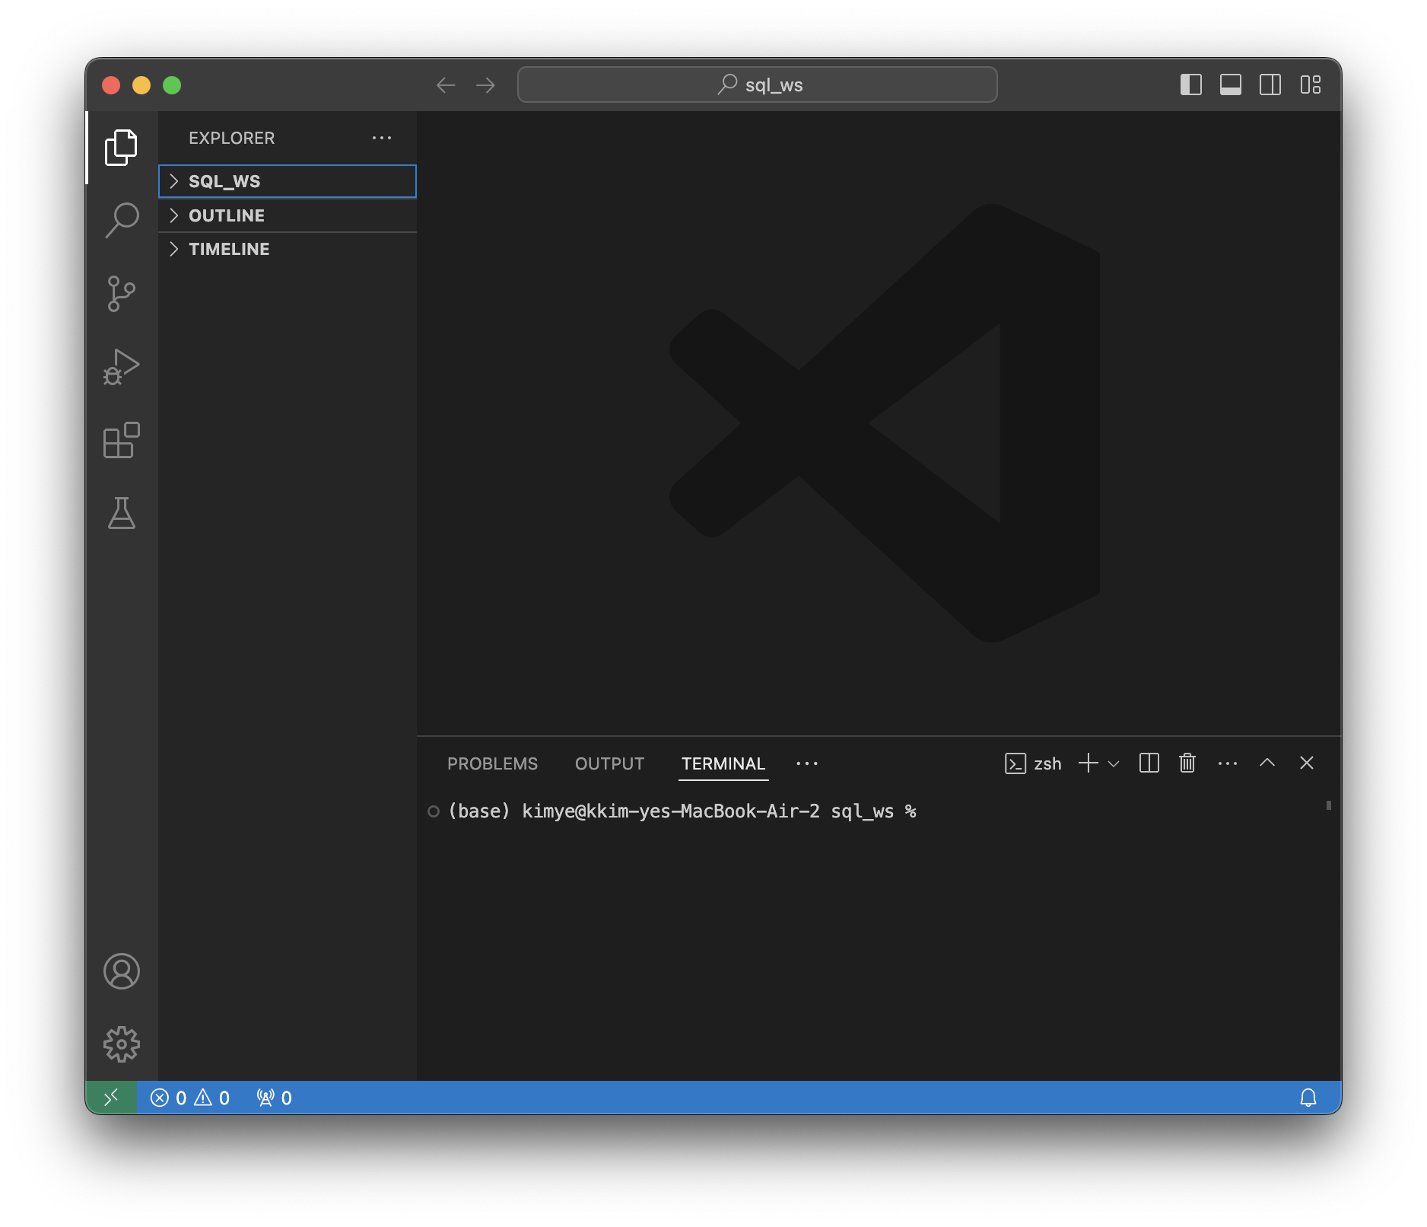Open the Explorer view in activity bar
Screen dimensions: 1427x1227
click(x=121, y=148)
